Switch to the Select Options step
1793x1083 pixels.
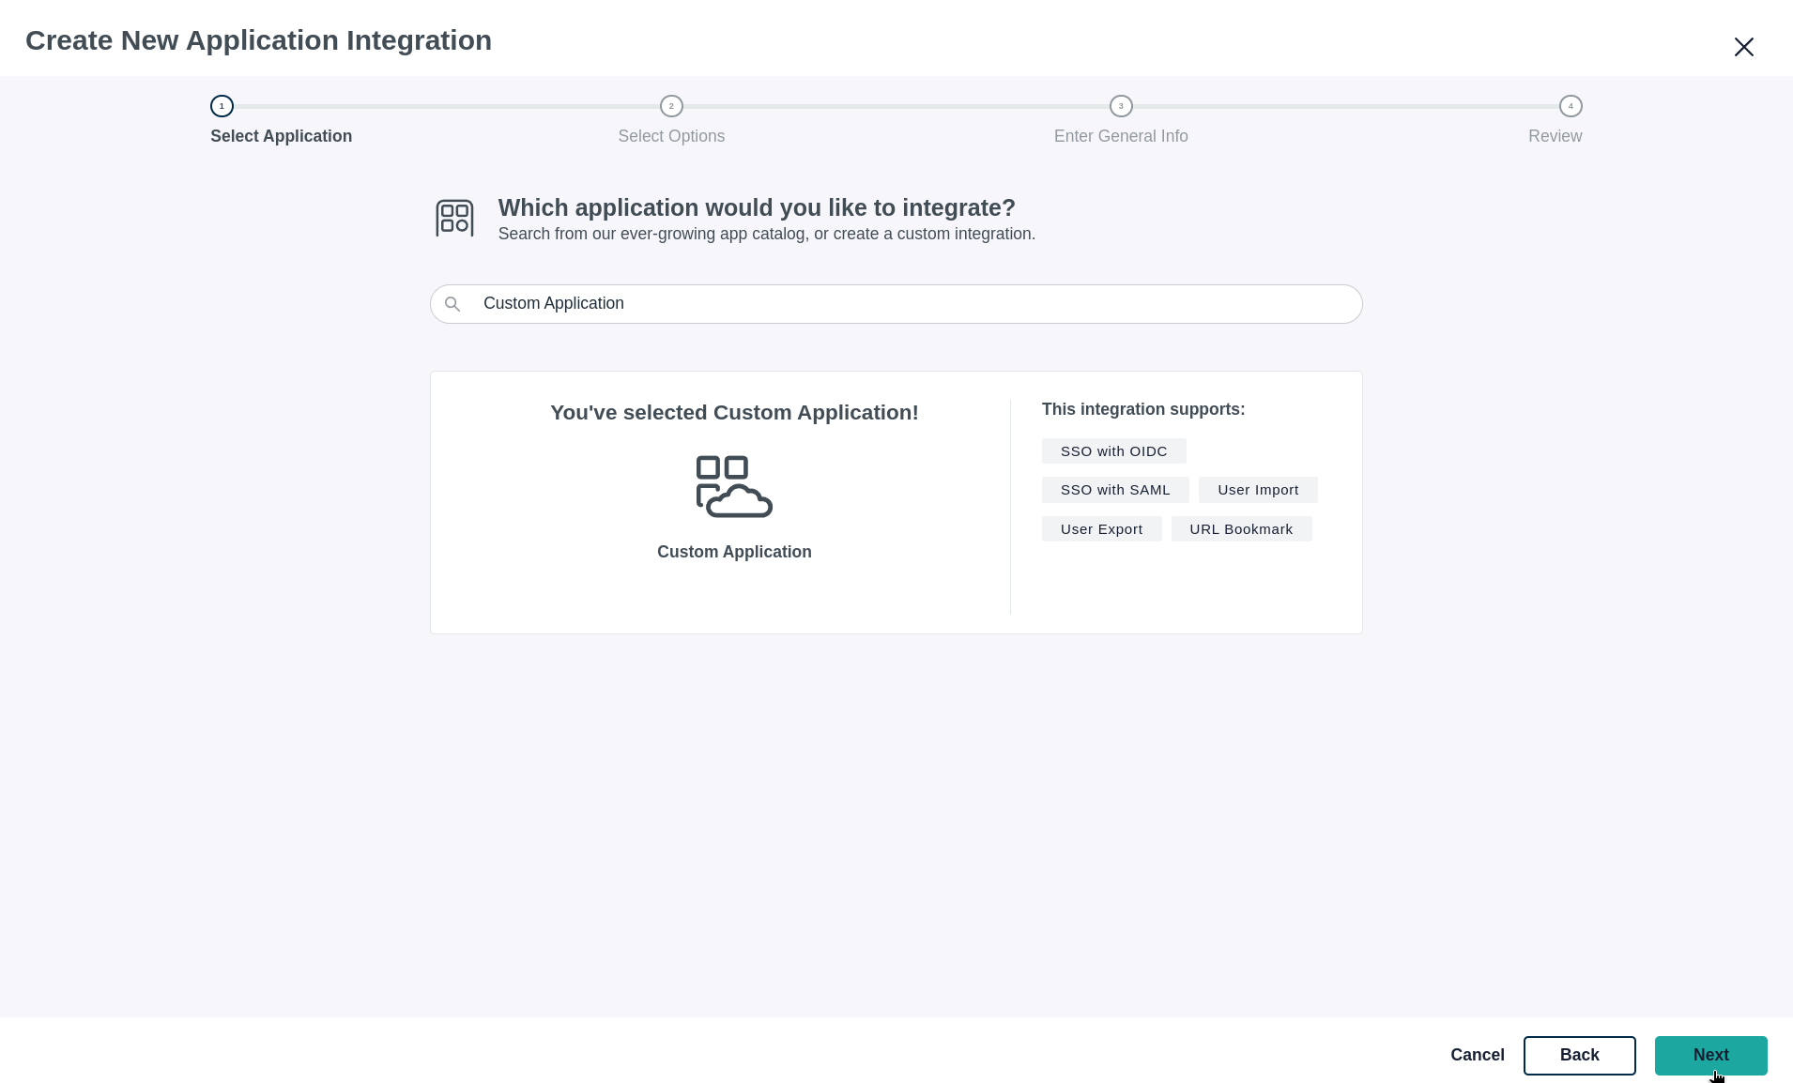pyautogui.click(x=671, y=136)
